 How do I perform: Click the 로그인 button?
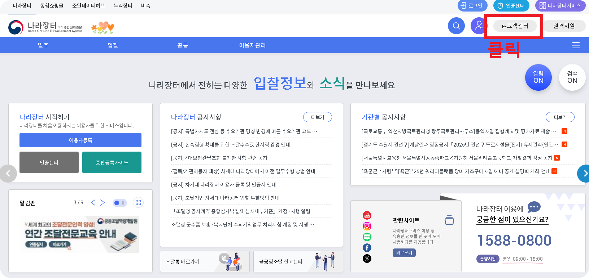(472, 6)
